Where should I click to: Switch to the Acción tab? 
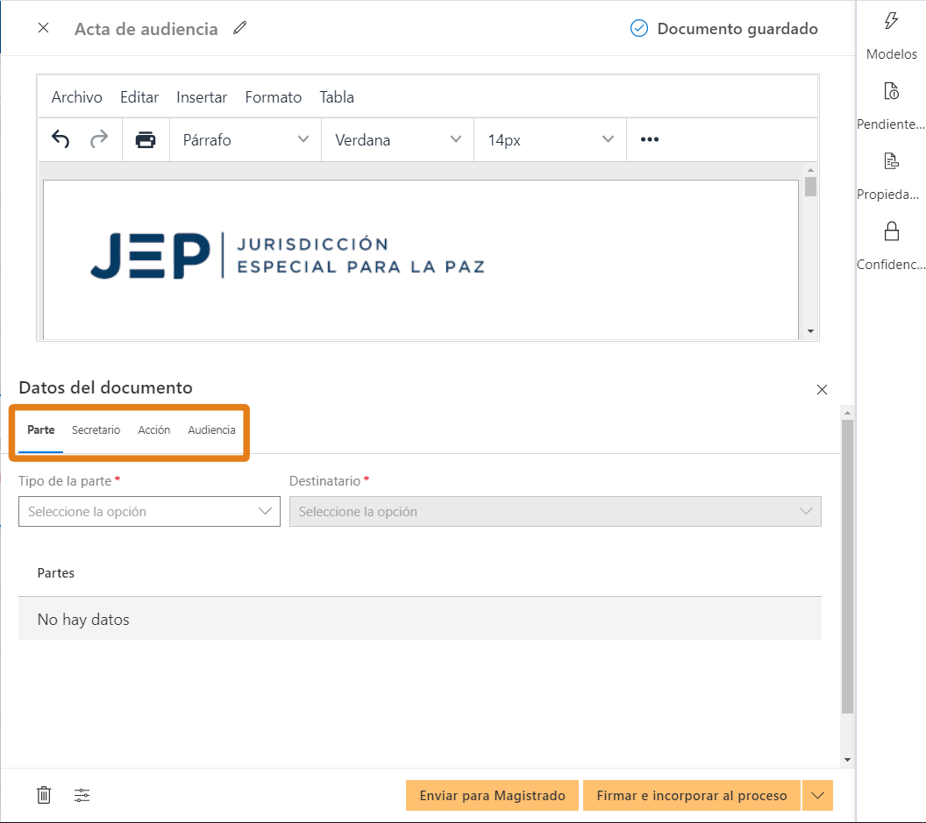click(x=154, y=429)
